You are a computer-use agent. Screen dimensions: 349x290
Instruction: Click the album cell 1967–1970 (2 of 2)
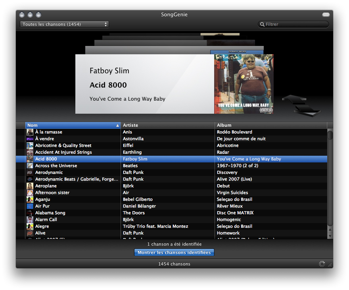coord(238,166)
